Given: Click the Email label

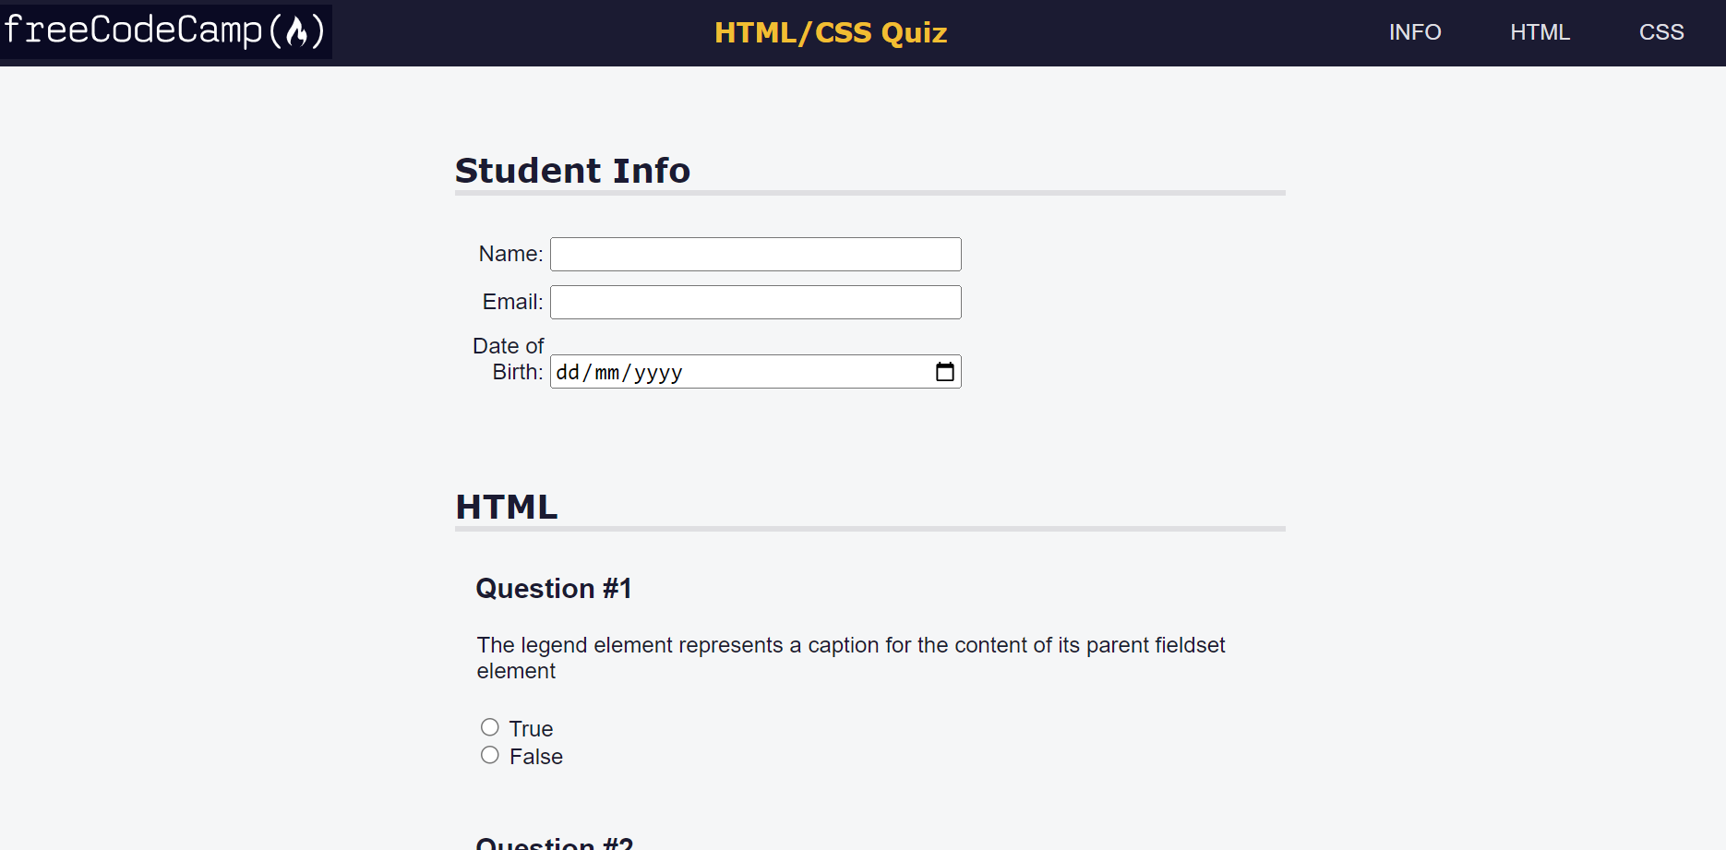Looking at the screenshot, I should [512, 302].
